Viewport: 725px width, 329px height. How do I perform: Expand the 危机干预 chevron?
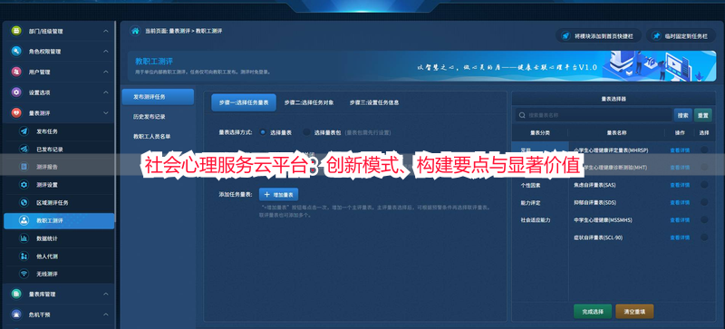106,314
